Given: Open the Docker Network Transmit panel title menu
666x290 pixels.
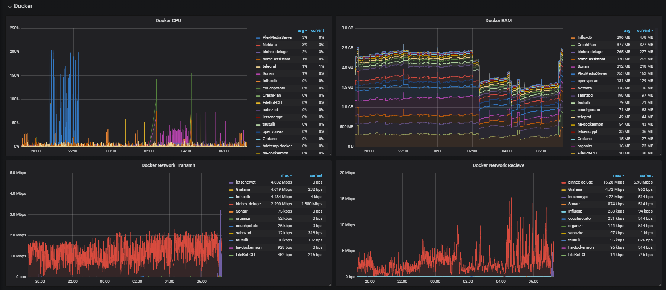Looking at the screenshot, I should pos(168,165).
